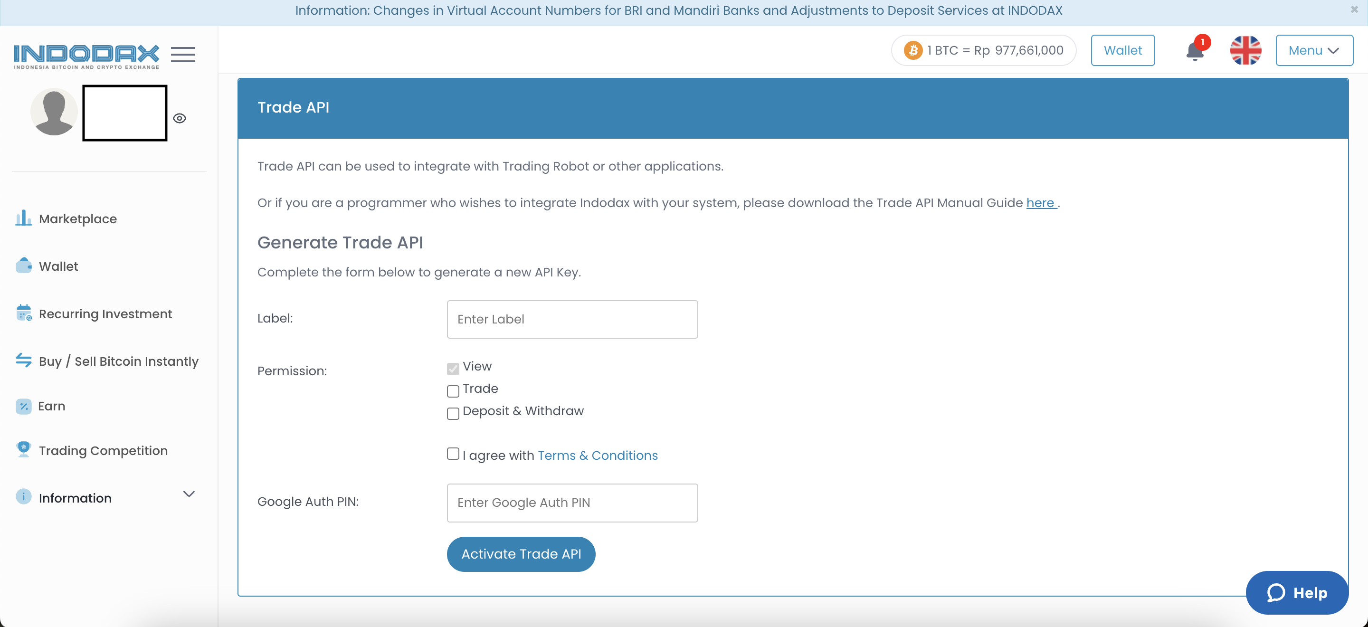Click the Indodax logo icon
The height and width of the screenshot is (627, 1368).
tap(86, 54)
